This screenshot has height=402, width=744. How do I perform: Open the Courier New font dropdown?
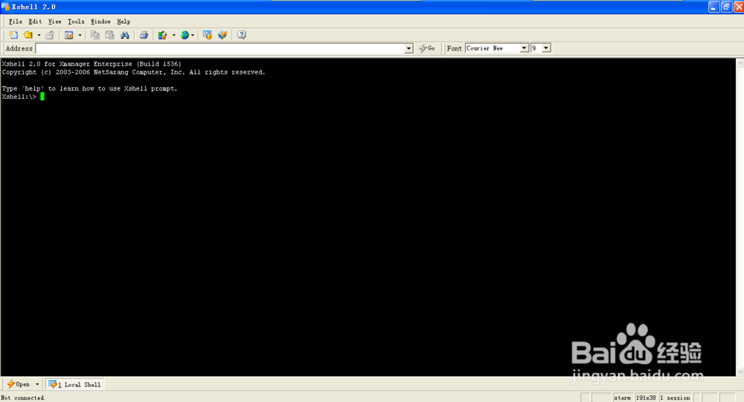525,48
